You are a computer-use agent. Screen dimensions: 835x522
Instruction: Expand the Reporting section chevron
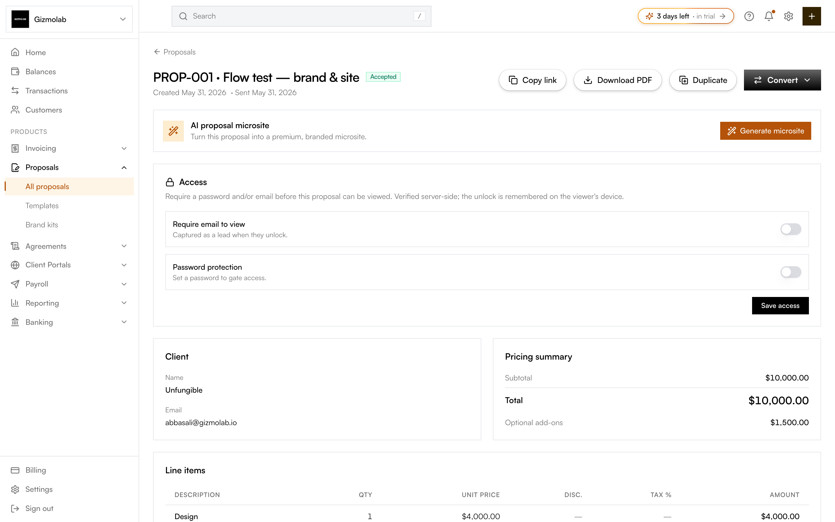point(124,303)
